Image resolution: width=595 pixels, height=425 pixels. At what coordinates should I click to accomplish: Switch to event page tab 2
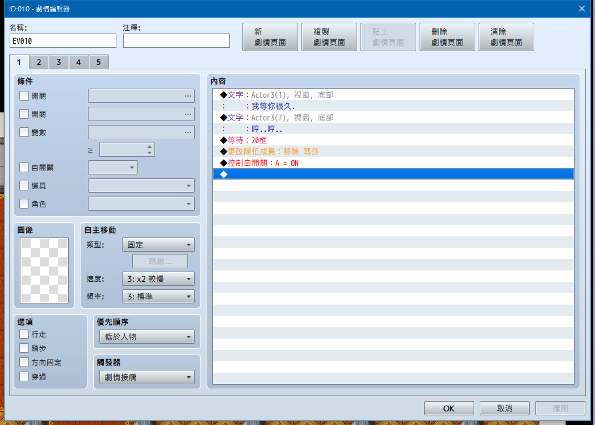[39, 62]
